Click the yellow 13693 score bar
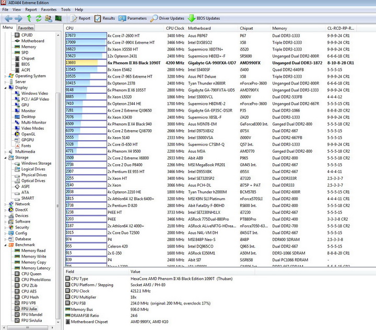Viewport: 376px width, 330px height. pyautogui.click(x=86, y=63)
